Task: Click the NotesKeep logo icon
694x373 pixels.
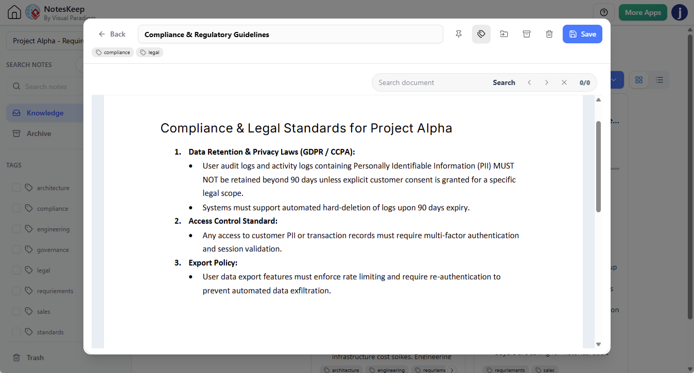Action: 33,12
